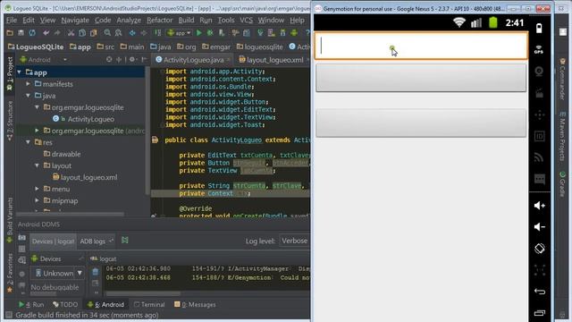
Task: Open the 4: Run tool window
Action: pyautogui.click(x=31, y=304)
